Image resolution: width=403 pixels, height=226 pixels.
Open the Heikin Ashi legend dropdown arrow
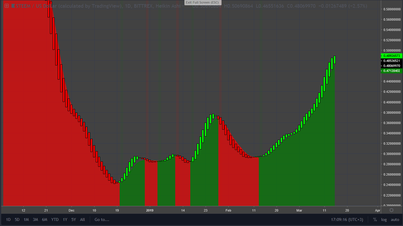click(x=182, y=6)
